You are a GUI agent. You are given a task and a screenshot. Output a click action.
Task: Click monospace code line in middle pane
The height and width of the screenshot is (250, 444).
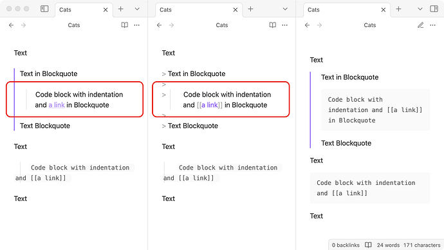(x=228, y=168)
